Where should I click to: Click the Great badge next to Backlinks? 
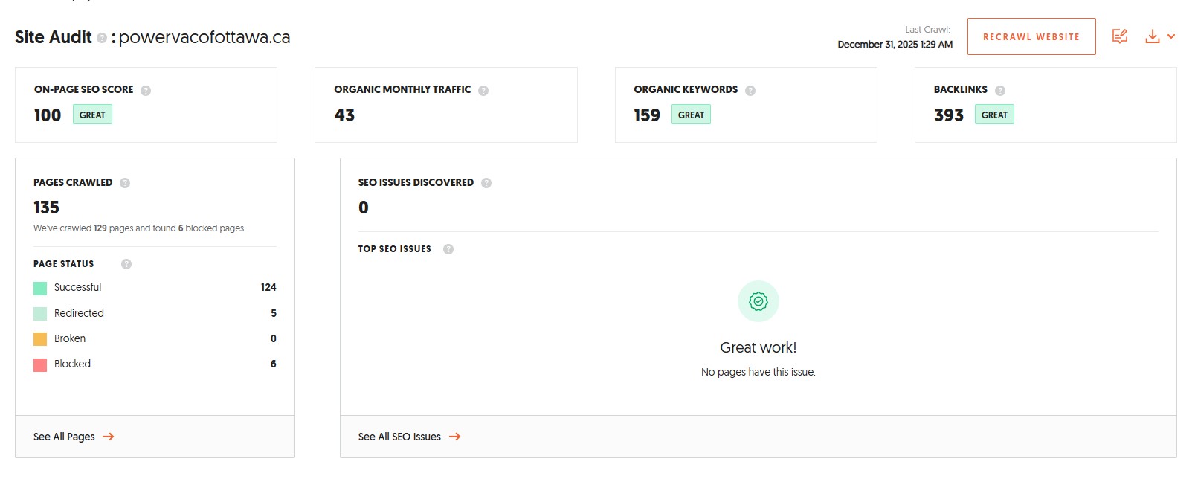coord(993,115)
